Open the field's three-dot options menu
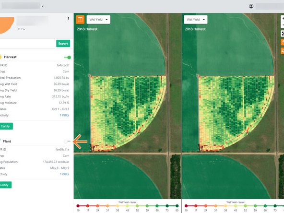Viewport: 284px width, 213px height. click(68, 19)
